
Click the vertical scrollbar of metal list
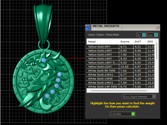click(x=157, y=51)
